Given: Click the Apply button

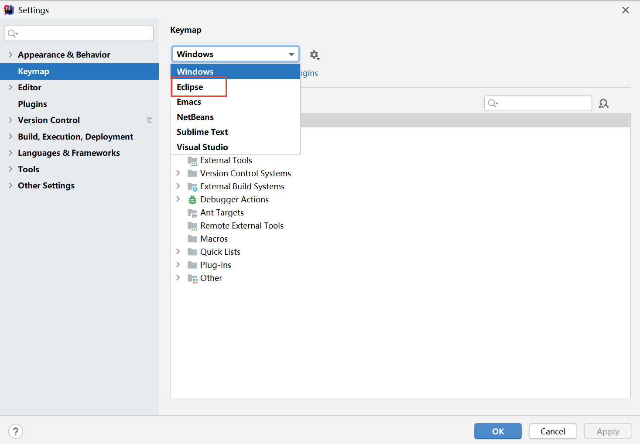Looking at the screenshot, I should pos(608,431).
